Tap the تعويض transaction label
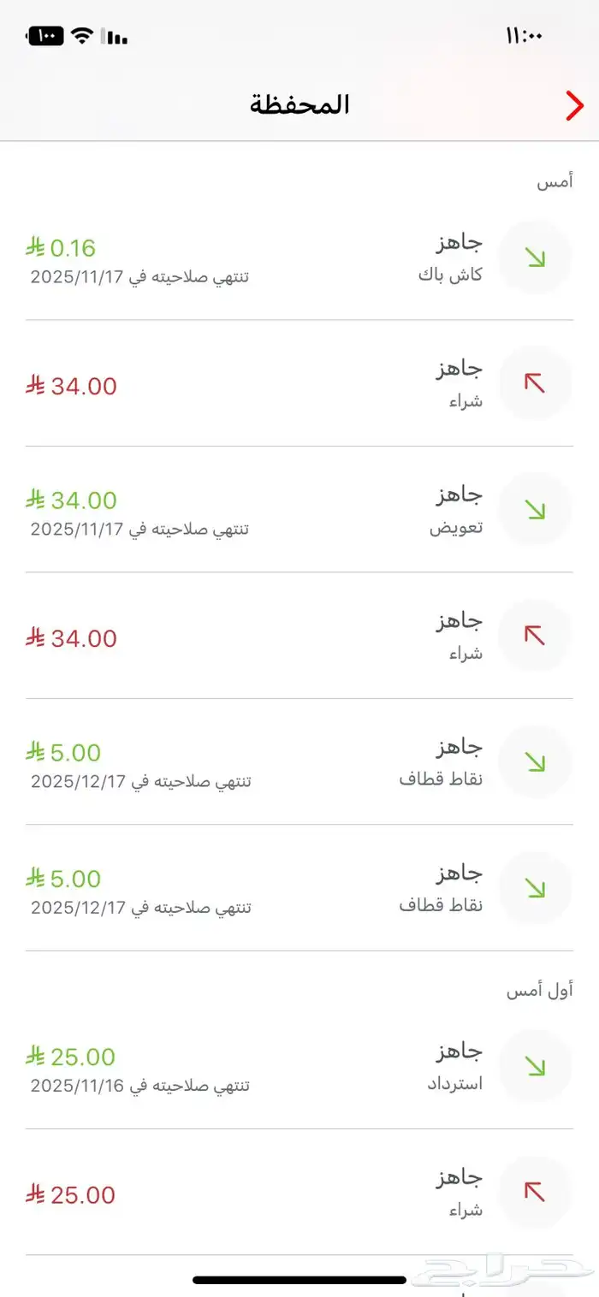The height and width of the screenshot is (1297, 599). 456,528
